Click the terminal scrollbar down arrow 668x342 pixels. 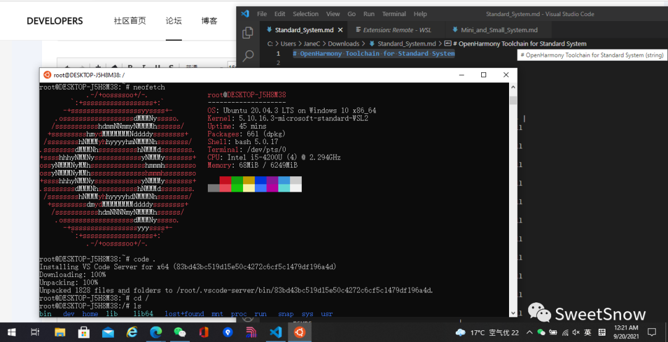coord(513,313)
